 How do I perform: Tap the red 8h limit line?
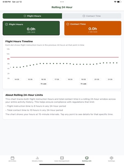(x=64, y=57)
